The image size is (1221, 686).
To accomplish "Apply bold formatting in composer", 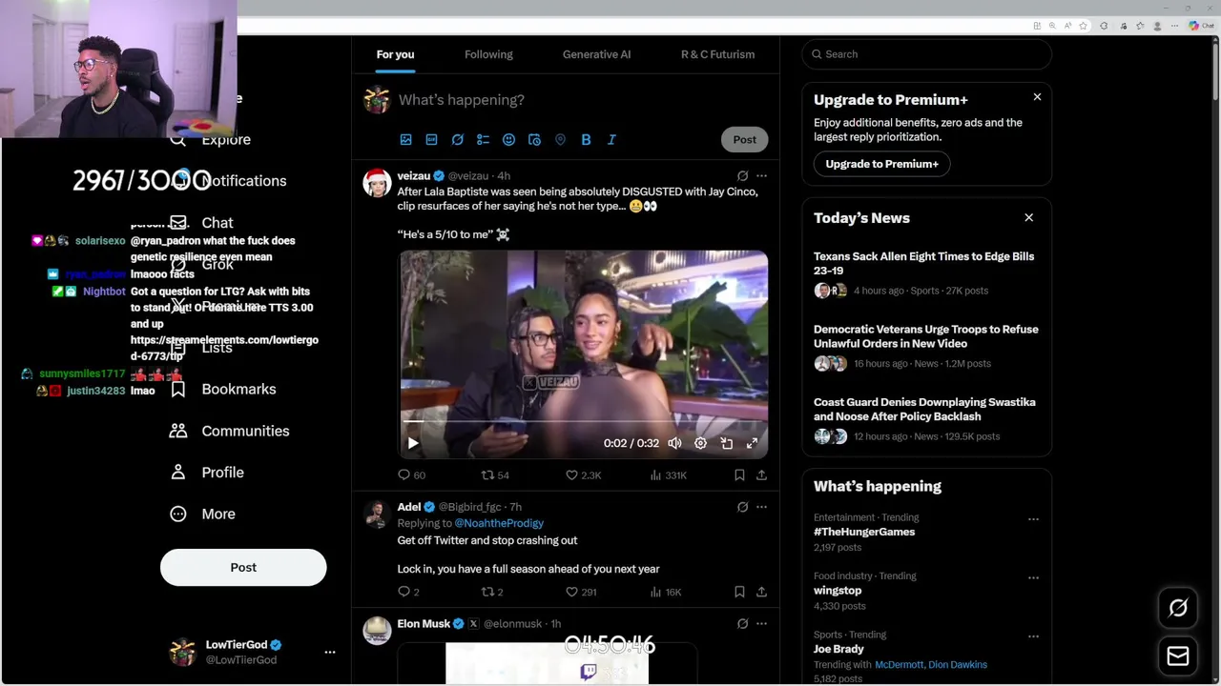I will 586,140.
